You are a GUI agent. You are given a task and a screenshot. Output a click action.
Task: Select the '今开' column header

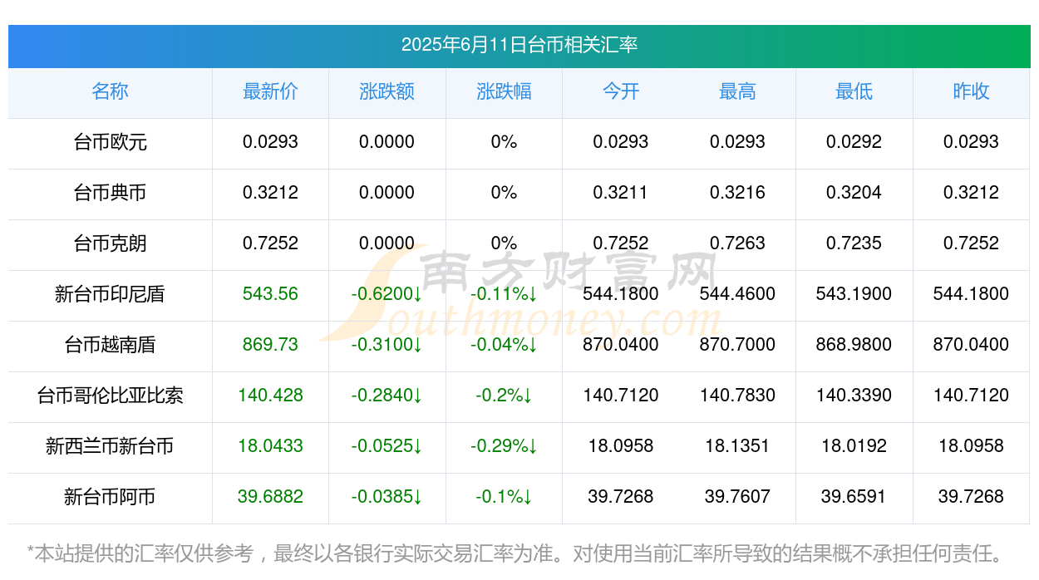(x=621, y=91)
